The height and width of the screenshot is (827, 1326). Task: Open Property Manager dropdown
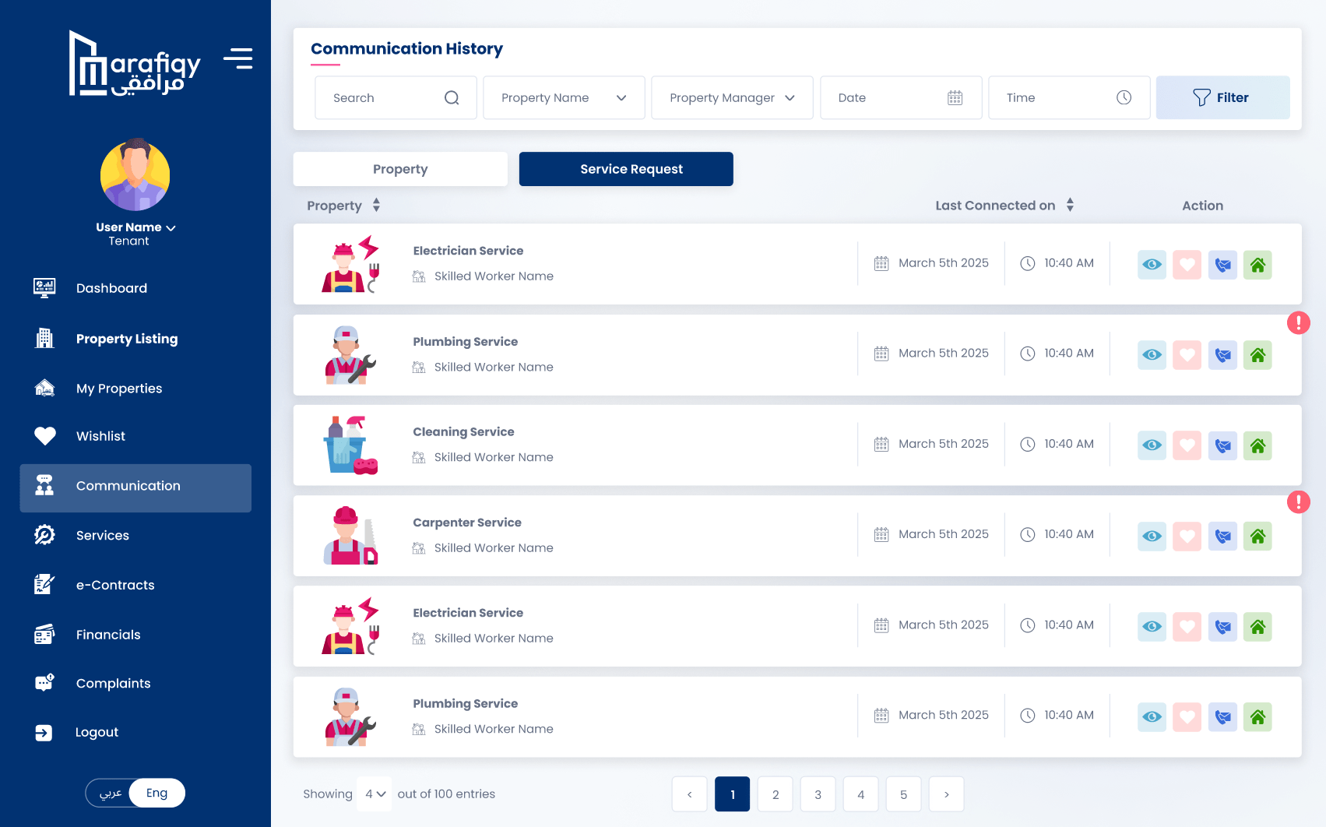click(x=732, y=97)
